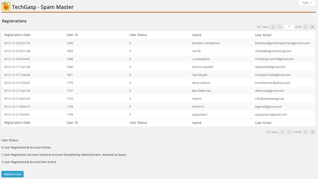The image size is (318, 179).
Task: Go to next page in top pagination
Action: pyautogui.click(x=305, y=27)
